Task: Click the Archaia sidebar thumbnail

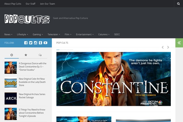Action: pyautogui.click(x=11, y=99)
